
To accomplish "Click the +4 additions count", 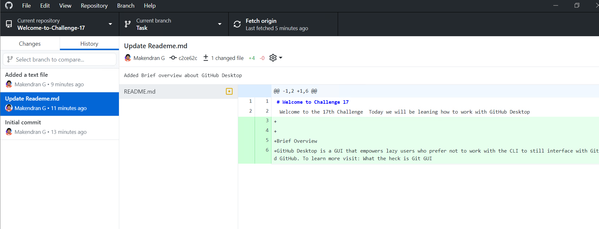I will (x=252, y=58).
